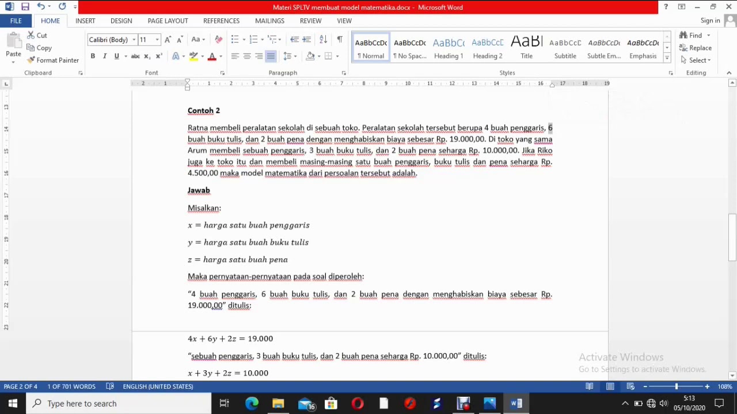Select the Format Painter tool
Screen dimensions: 737x414
pos(53,60)
